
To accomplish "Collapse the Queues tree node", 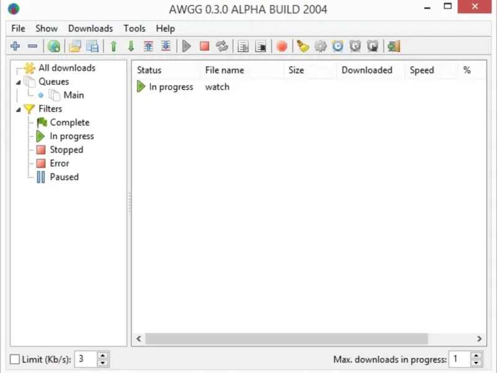I will click(19, 82).
